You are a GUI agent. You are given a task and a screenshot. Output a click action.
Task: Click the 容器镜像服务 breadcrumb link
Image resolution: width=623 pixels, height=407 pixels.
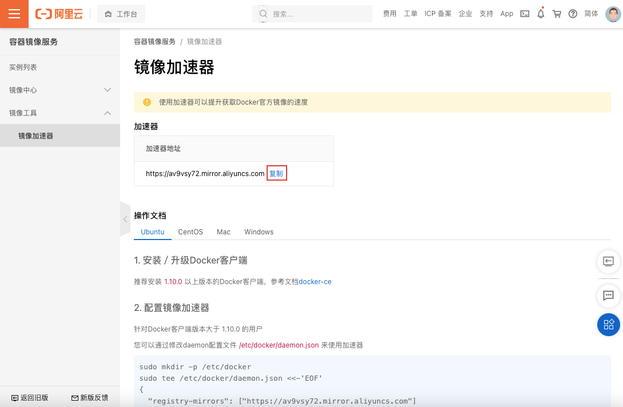154,42
